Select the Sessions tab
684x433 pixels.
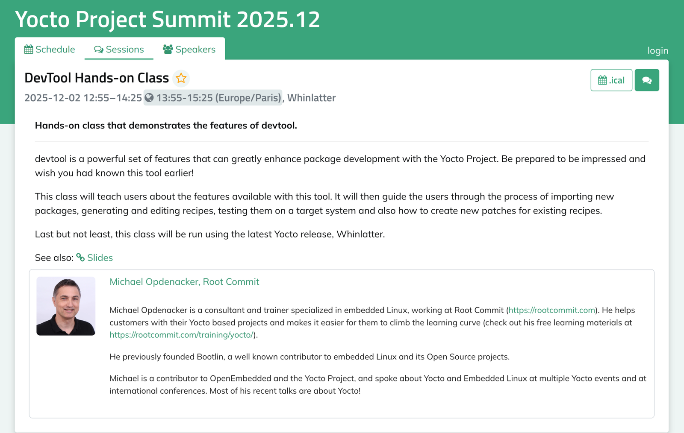click(119, 49)
